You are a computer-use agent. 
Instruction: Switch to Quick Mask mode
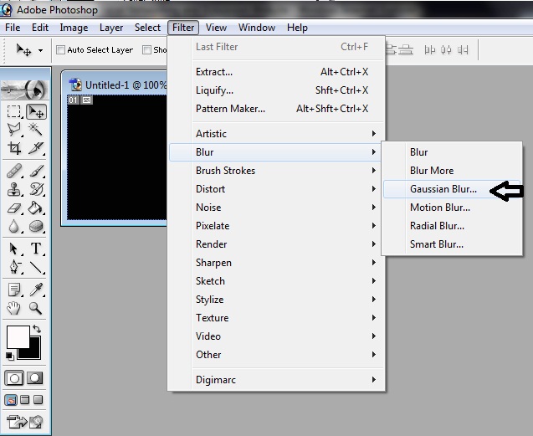click(x=35, y=378)
